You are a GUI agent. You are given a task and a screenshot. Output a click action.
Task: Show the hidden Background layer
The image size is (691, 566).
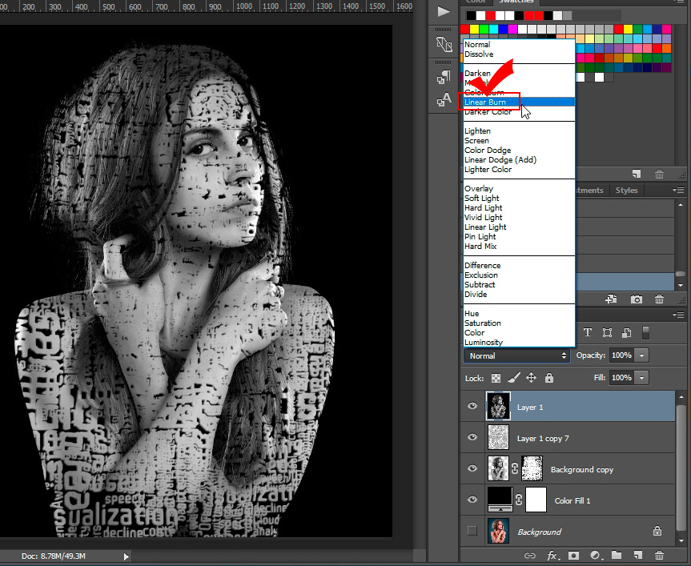[x=472, y=531]
